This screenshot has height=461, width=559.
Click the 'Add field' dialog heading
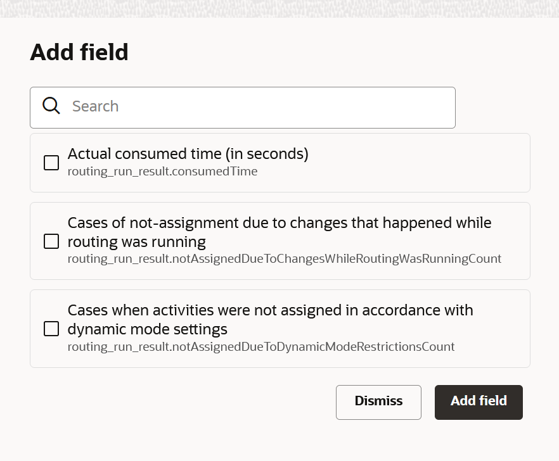coord(79,52)
